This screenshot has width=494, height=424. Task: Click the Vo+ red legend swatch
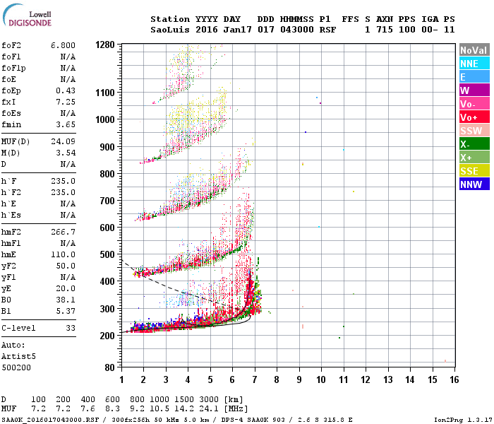(474, 117)
